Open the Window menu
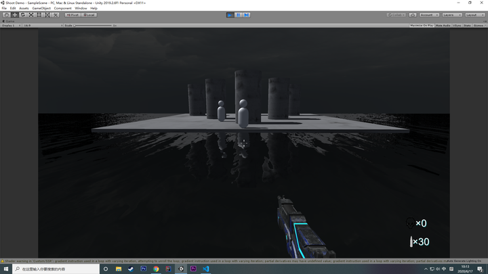 pyautogui.click(x=81, y=8)
